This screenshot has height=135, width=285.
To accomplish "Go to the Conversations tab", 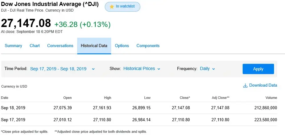I will pyautogui.click(x=60, y=46).
